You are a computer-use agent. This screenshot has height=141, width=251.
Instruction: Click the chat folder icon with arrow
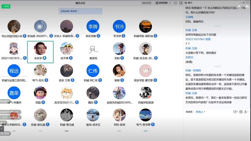click(235, 112)
